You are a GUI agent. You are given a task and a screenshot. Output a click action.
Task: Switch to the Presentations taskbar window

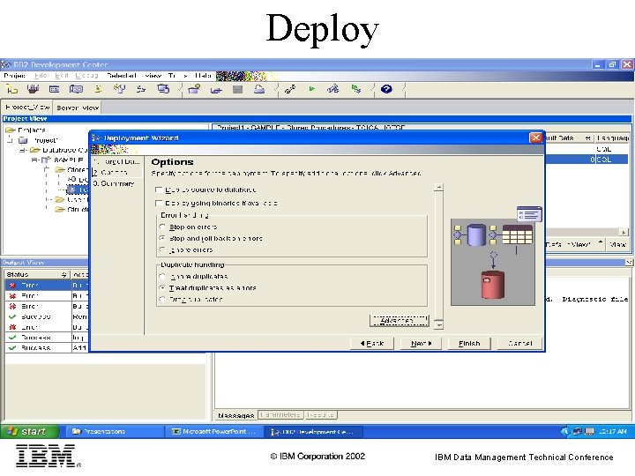pyautogui.click(x=113, y=431)
